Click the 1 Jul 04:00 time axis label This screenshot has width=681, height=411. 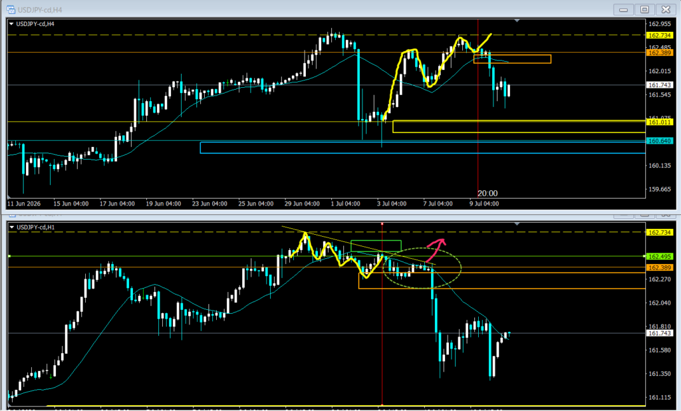[345, 204]
